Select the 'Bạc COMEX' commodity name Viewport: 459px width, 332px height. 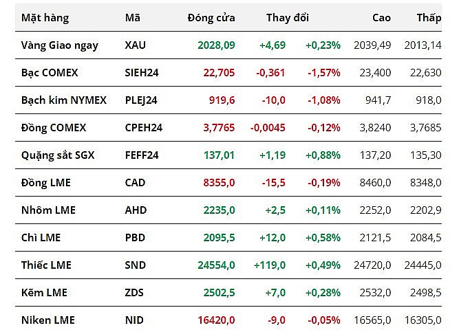click(50, 72)
